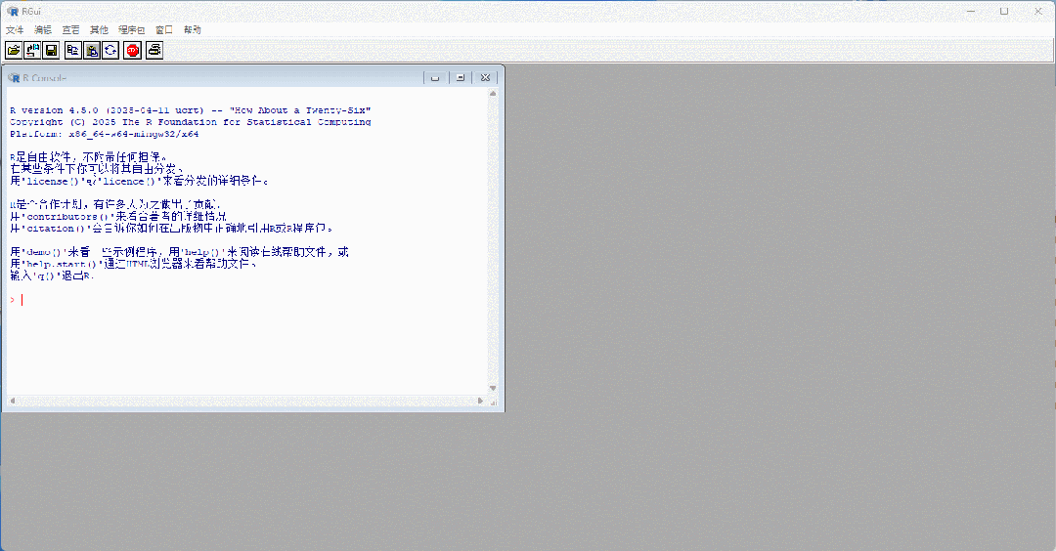
Task: Click the Copy and Paste toolbar icon
Action: click(x=111, y=51)
